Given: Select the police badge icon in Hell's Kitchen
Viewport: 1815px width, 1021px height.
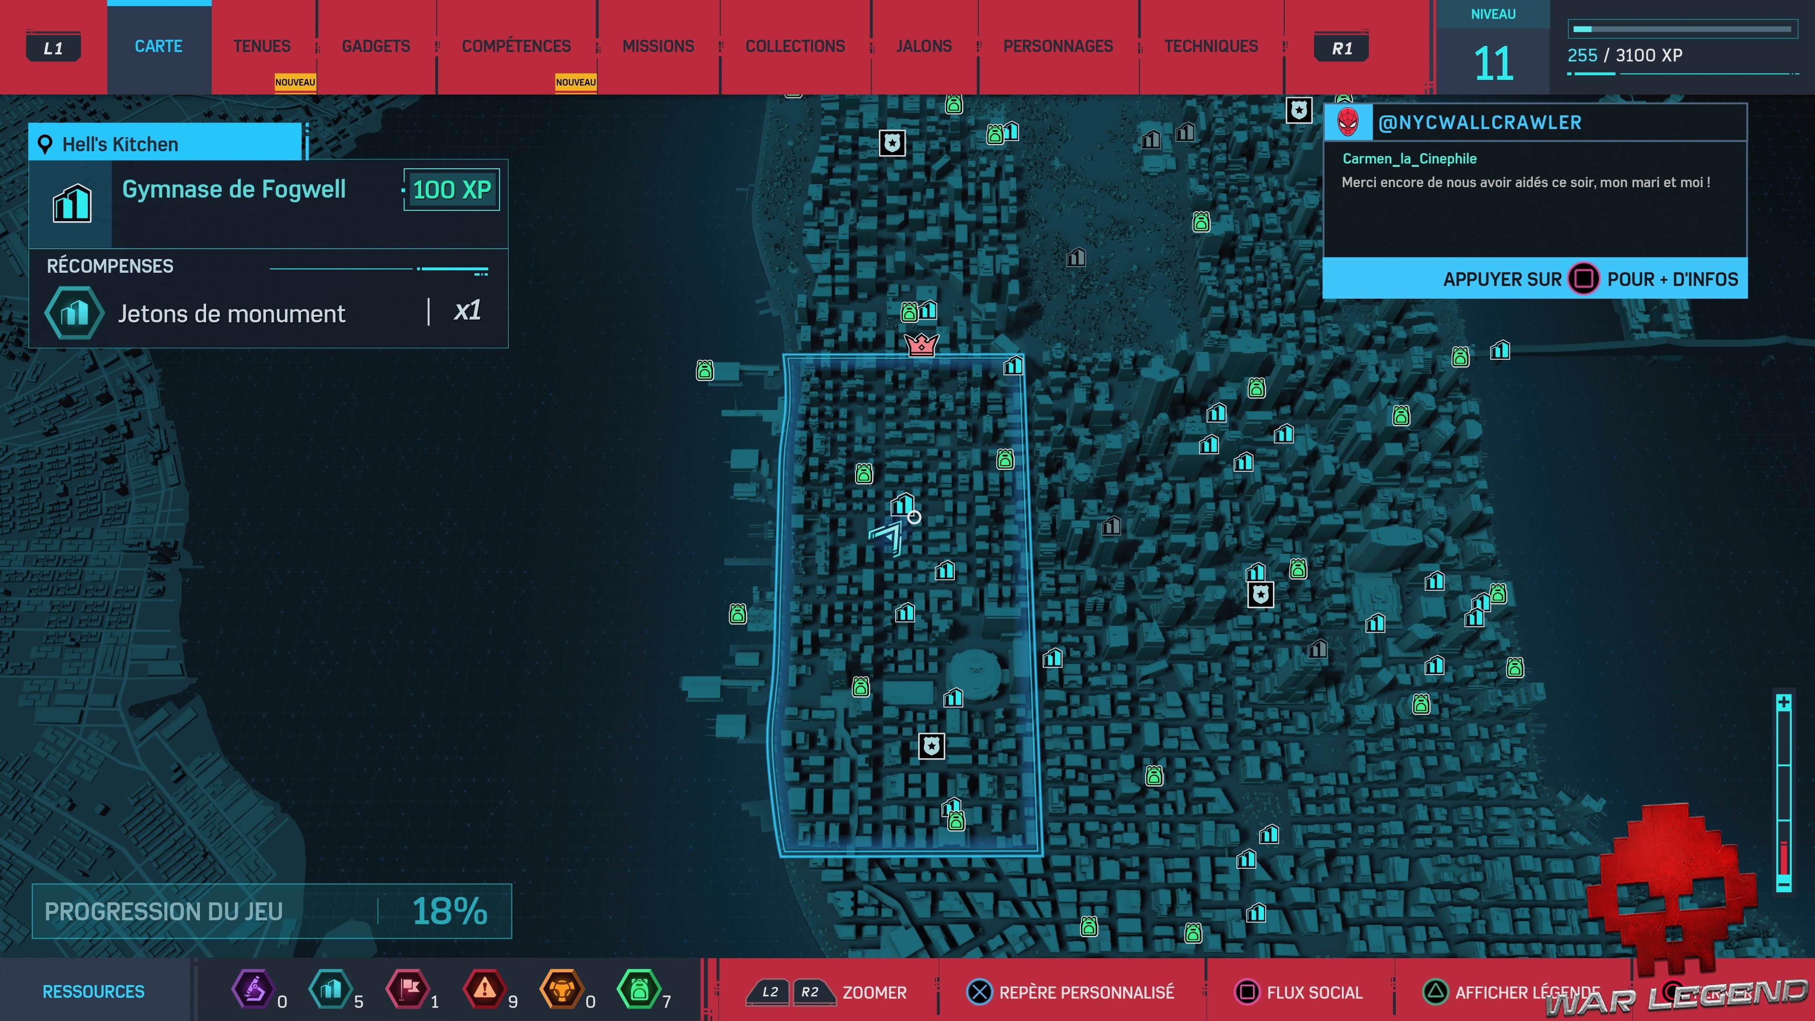Looking at the screenshot, I should pos(932,745).
